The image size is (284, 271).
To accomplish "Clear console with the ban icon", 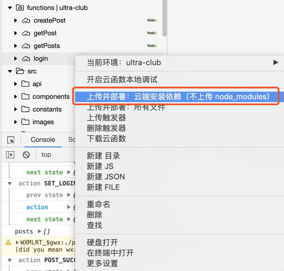I will 26,155.
